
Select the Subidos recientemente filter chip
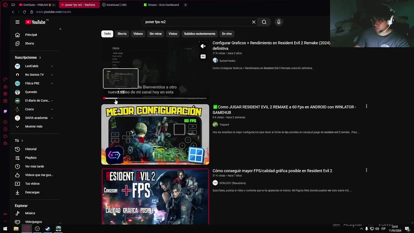click(200, 34)
